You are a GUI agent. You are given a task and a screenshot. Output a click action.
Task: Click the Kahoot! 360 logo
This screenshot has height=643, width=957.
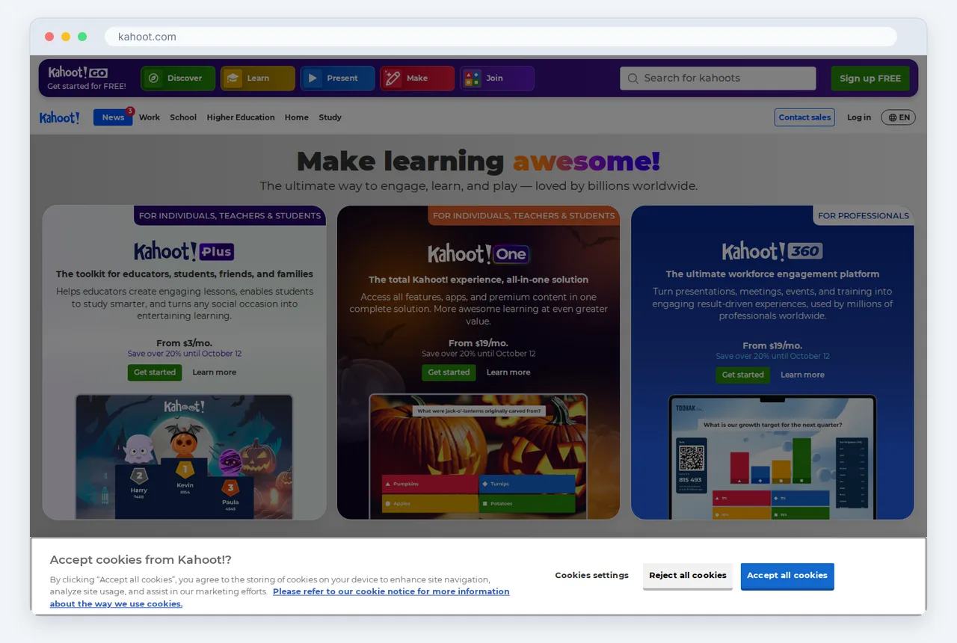coord(772,251)
